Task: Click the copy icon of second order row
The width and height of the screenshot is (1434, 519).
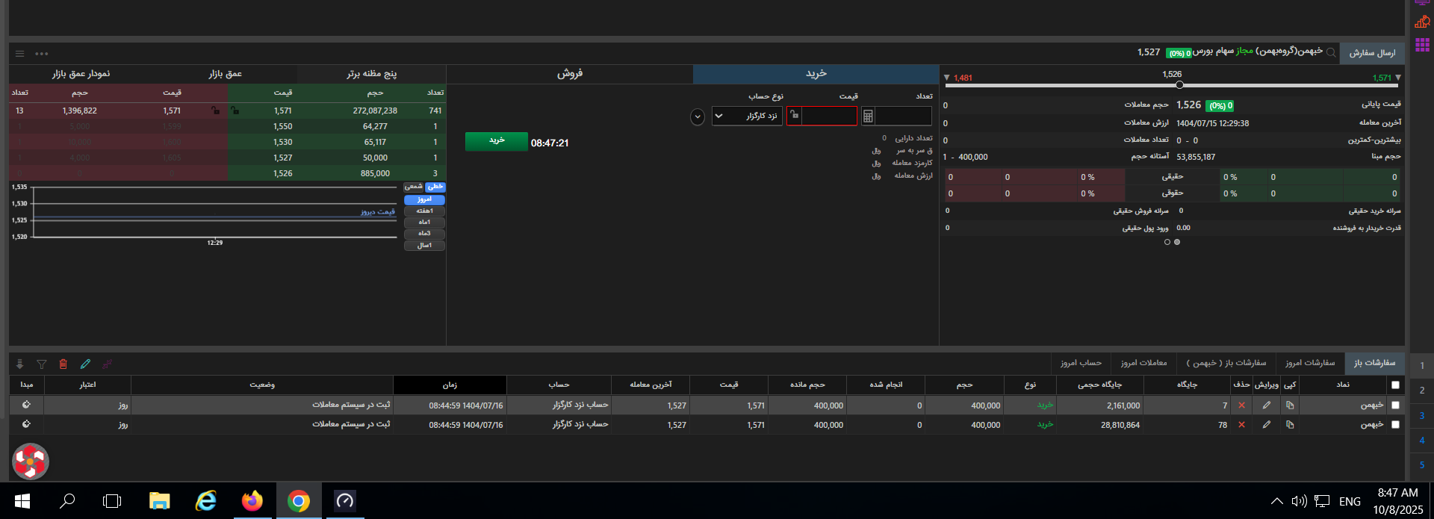Action: tap(1290, 425)
